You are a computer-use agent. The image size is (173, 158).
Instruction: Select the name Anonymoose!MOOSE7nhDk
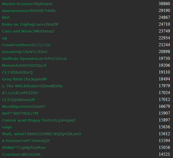pyautogui.click(x=29, y=11)
